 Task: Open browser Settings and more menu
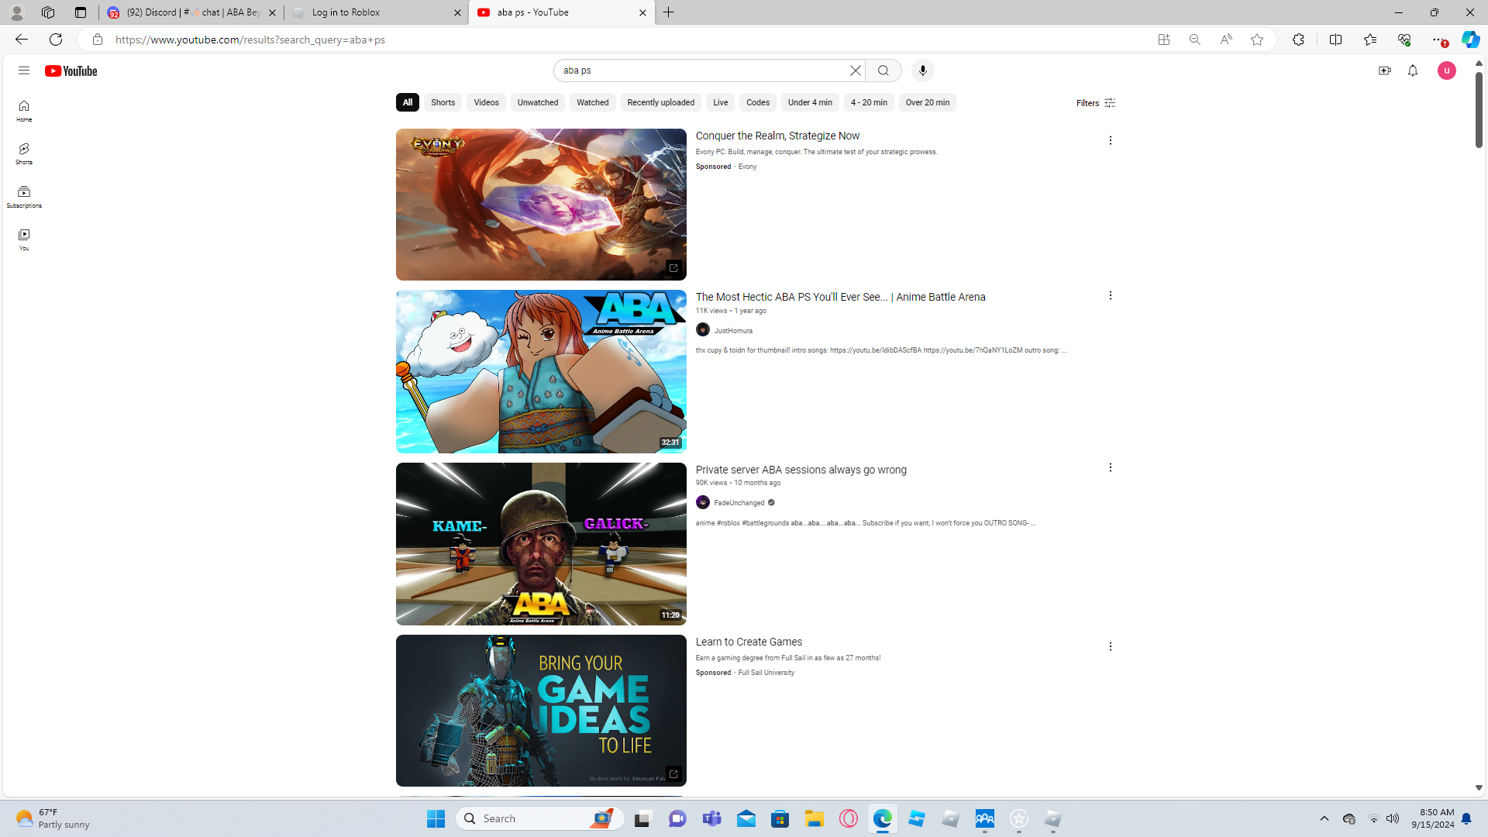[x=1438, y=40]
